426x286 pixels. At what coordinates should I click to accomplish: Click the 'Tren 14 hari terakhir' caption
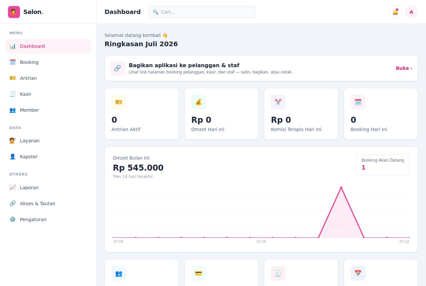pyautogui.click(x=133, y=177)
